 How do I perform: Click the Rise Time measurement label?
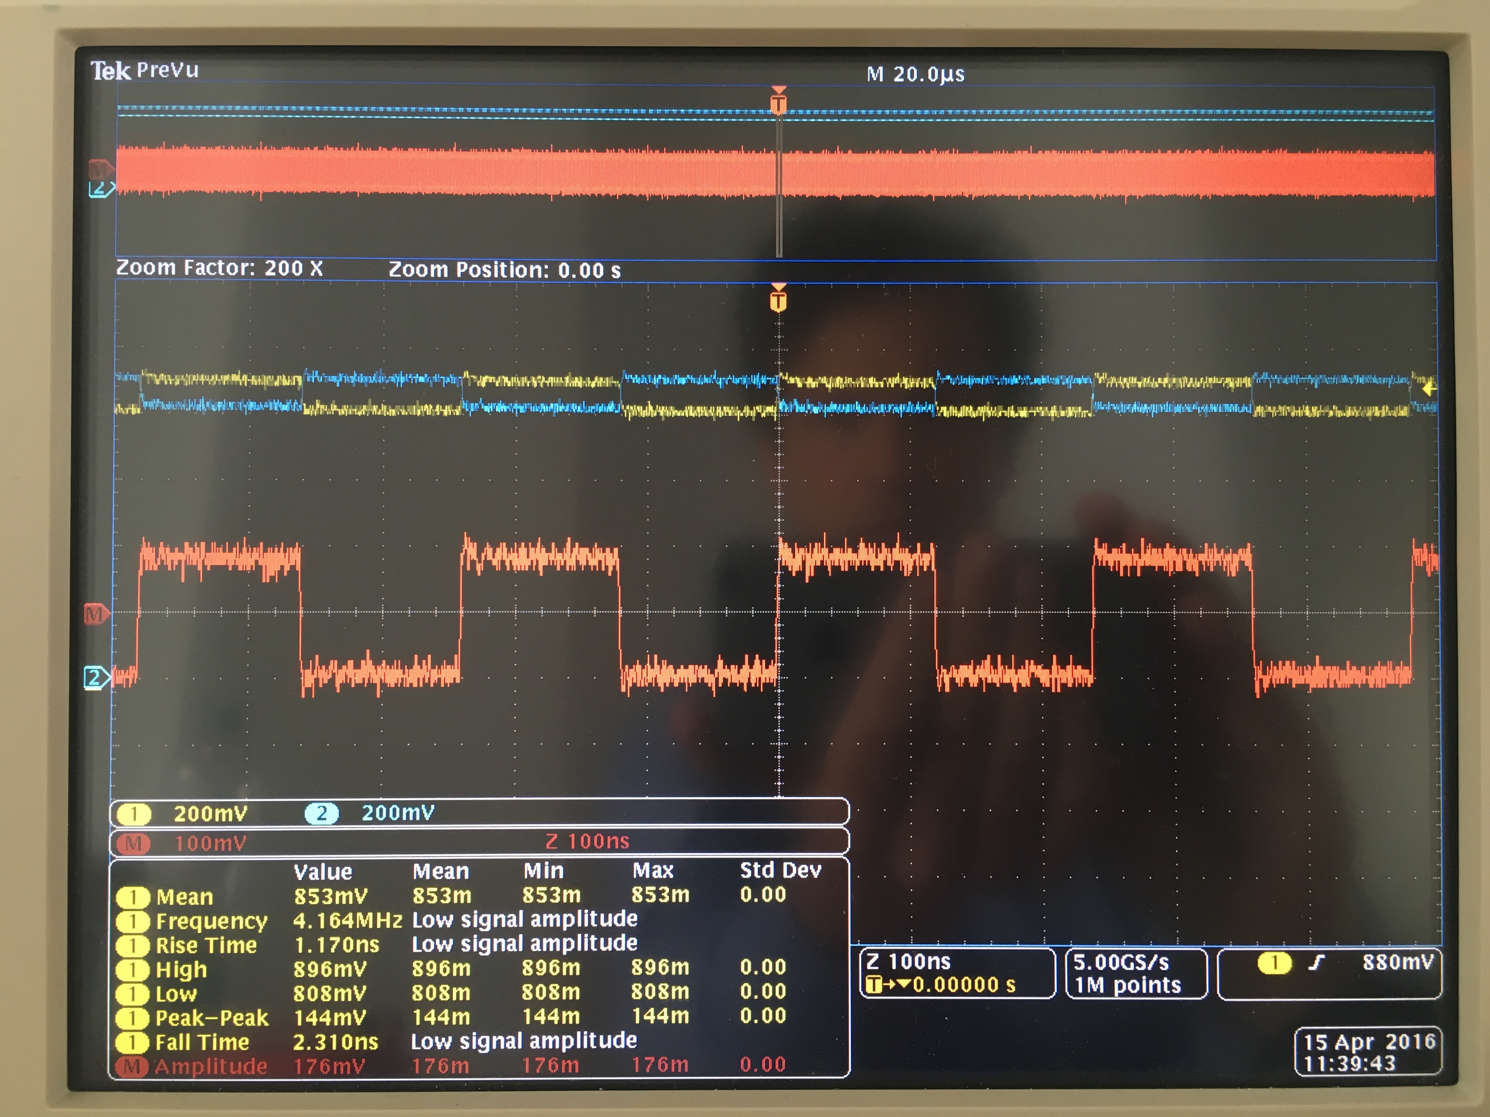coord(206,945)
